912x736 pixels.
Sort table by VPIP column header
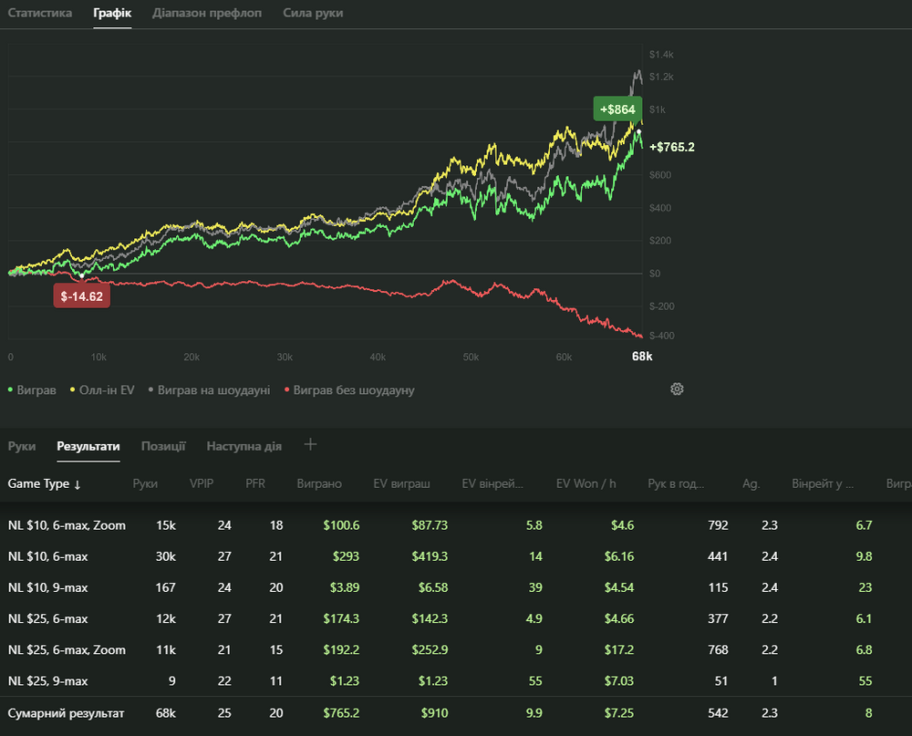pos(202,483)
